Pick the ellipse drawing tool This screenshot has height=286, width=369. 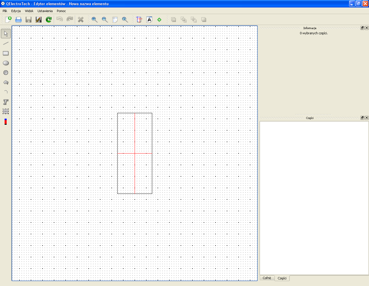click(6, 63)
